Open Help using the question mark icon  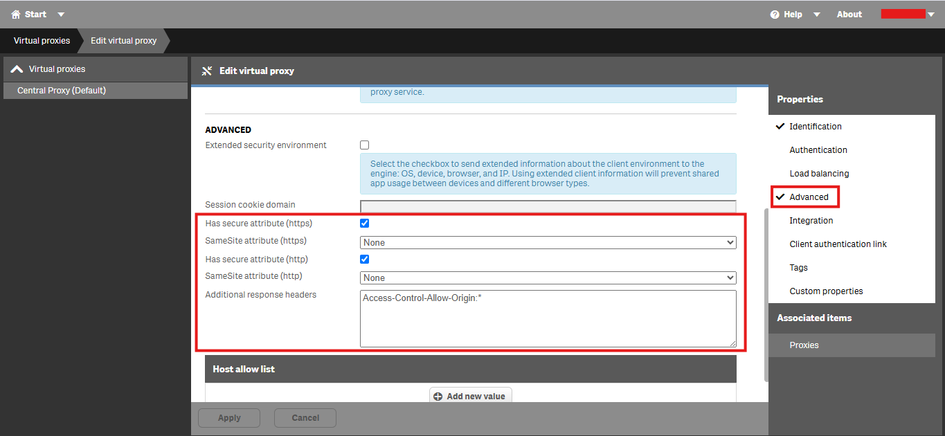pos(776,13)
